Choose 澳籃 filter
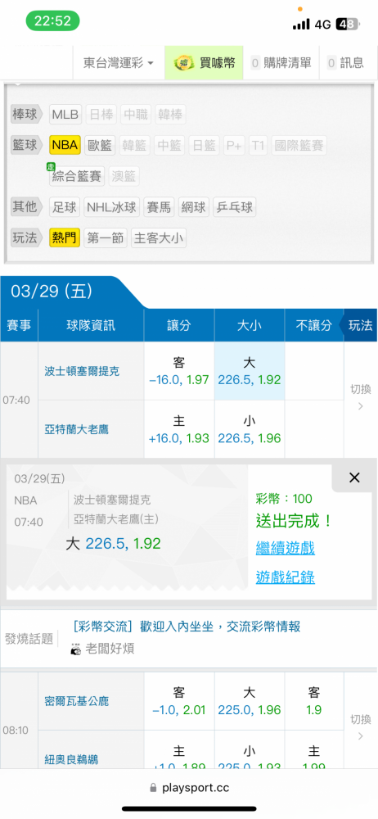 [x=124, y=176]
